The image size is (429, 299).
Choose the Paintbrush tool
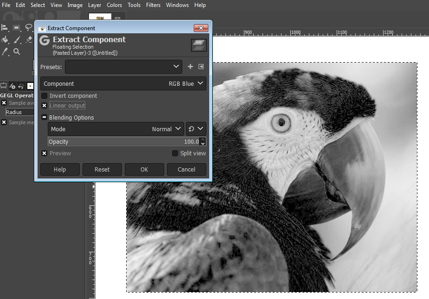(x=17, y=40)
